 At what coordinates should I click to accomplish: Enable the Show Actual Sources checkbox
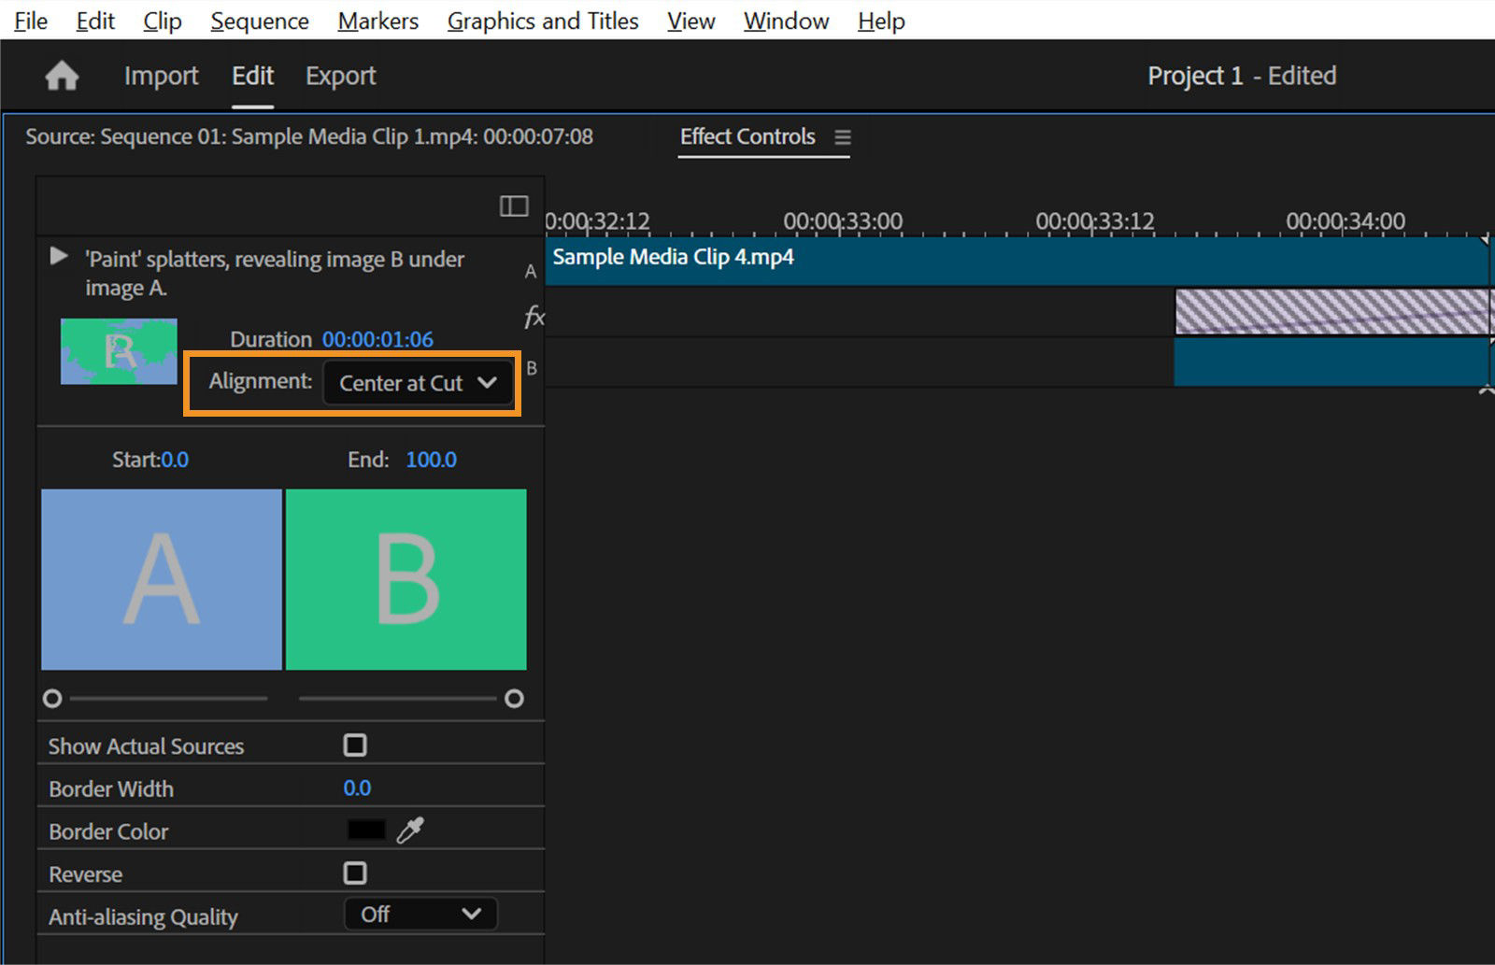[x=355, y=745]
